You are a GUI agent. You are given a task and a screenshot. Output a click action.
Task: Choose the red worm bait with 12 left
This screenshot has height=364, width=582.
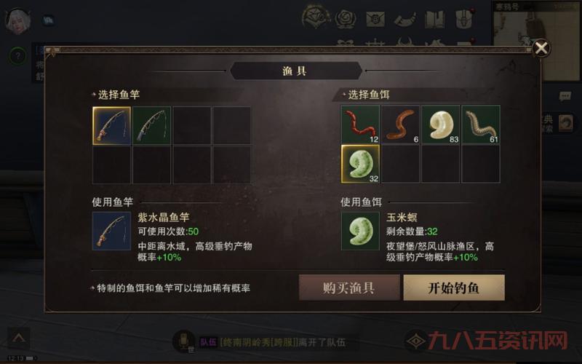pyautogui.click(x=360, y=124)
